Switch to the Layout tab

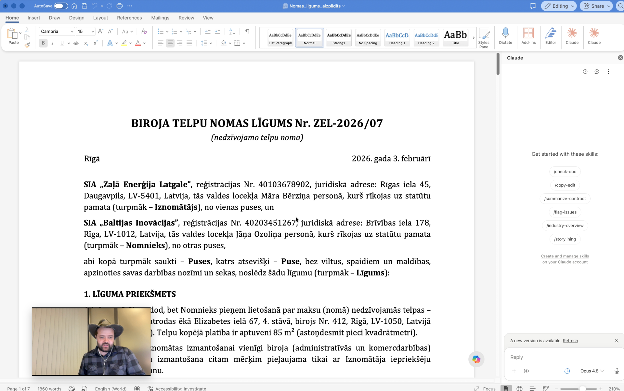point(100,18)
